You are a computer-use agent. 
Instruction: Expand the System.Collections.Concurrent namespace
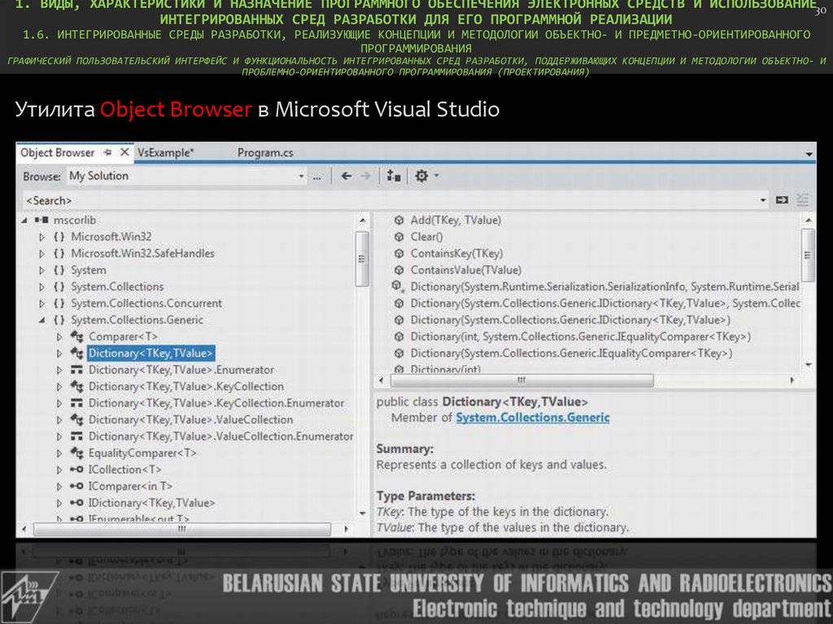(42, 303)
